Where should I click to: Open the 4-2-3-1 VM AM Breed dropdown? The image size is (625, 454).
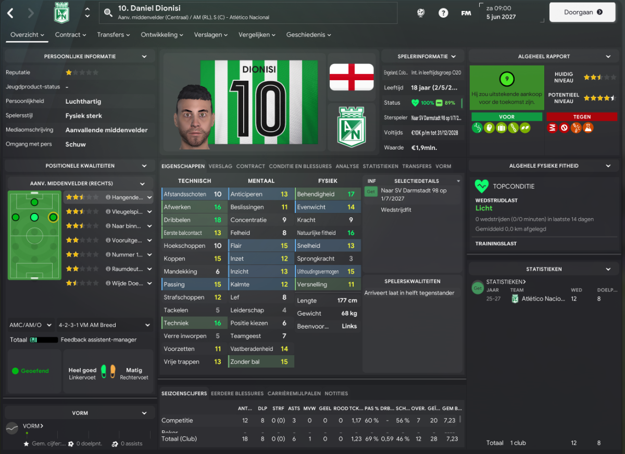(x=105, y=325)
